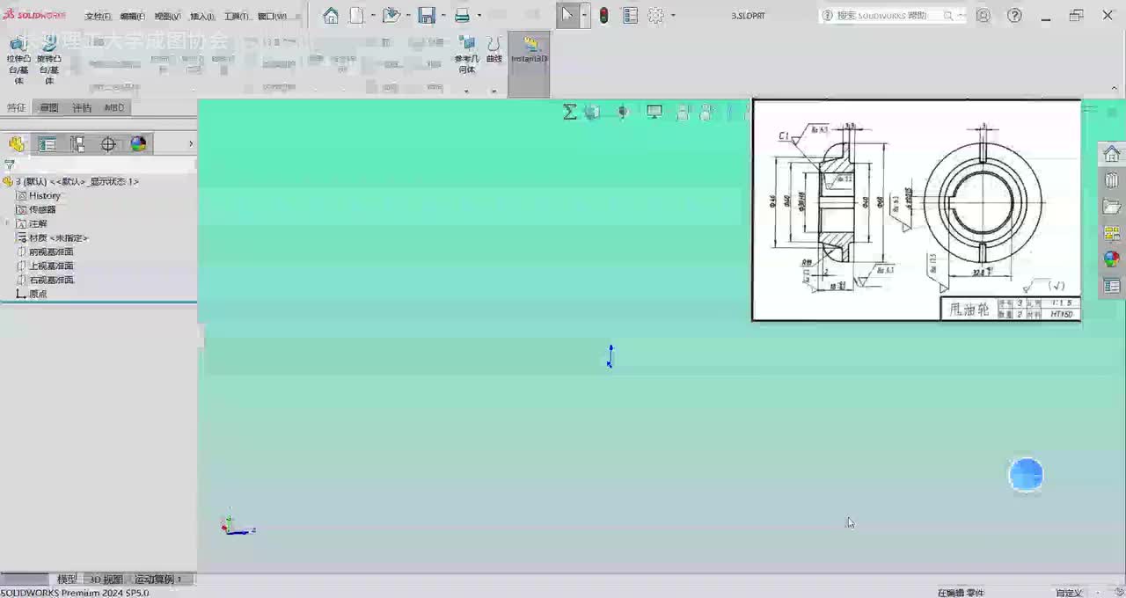
Task: Click the Curves tool
Action: 494,51
